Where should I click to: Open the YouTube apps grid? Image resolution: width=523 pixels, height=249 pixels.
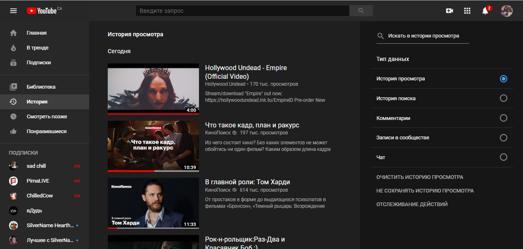(x=467, y=11)
